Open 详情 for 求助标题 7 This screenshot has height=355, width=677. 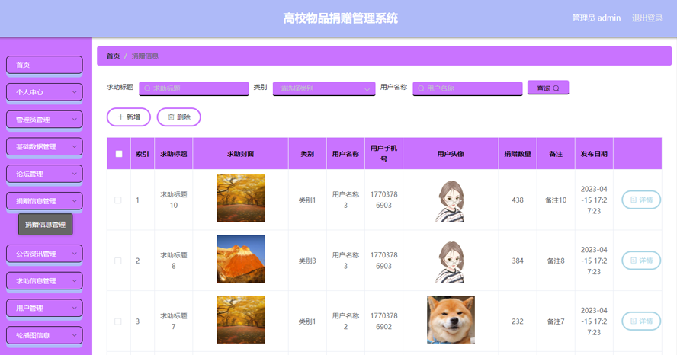[x=641, y=321]
